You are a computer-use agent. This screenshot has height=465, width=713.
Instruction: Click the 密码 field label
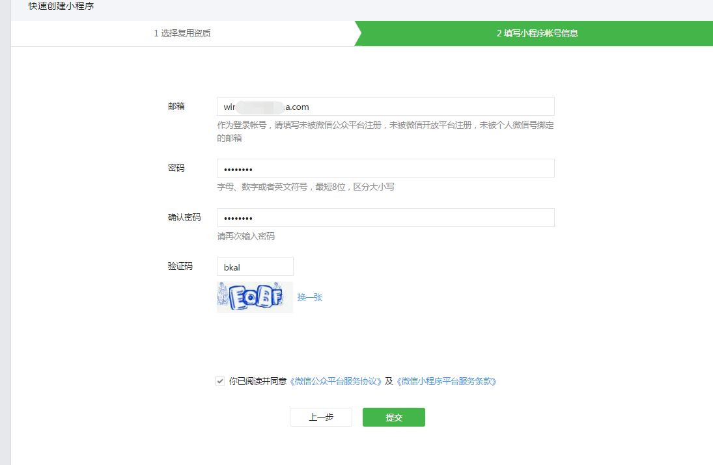click(176, 168)
